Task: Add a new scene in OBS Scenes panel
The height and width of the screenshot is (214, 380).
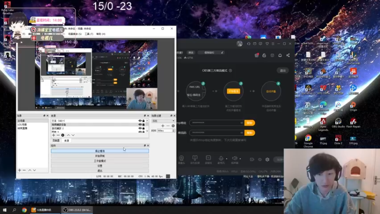Action: 19,170
